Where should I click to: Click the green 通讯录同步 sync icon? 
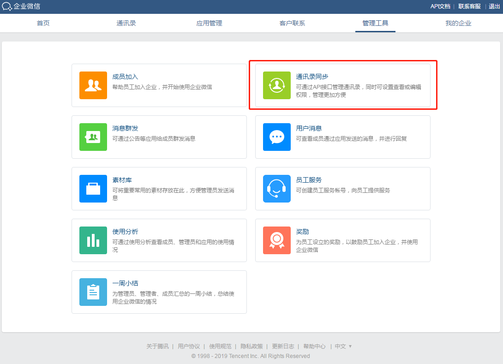(x=277, y=85)
